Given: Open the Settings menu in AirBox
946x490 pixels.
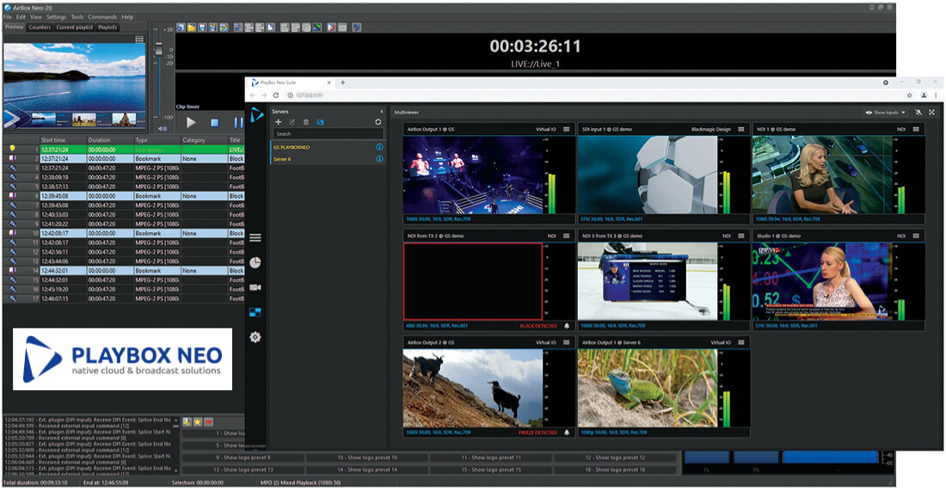Looking at the screenshot, I should point(56,17).
